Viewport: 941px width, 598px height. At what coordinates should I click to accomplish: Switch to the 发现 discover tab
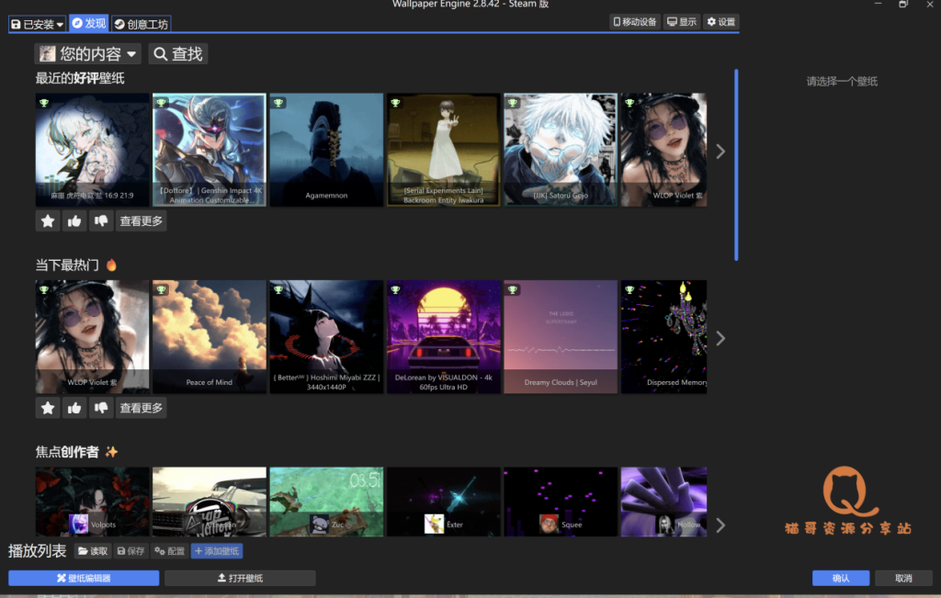tap(89, 23)
